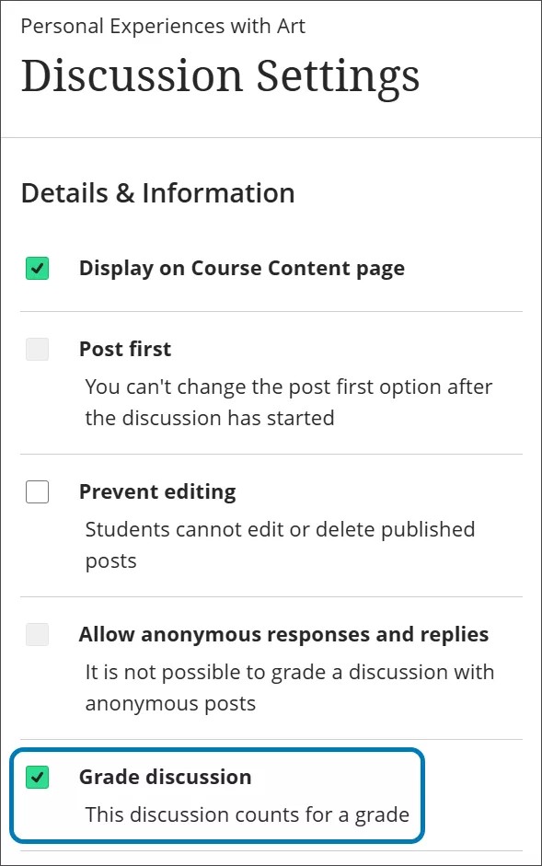Viewport: 542px width, 866px height.
Task: Toggle the Prevent editing setting
Action: 37,491
